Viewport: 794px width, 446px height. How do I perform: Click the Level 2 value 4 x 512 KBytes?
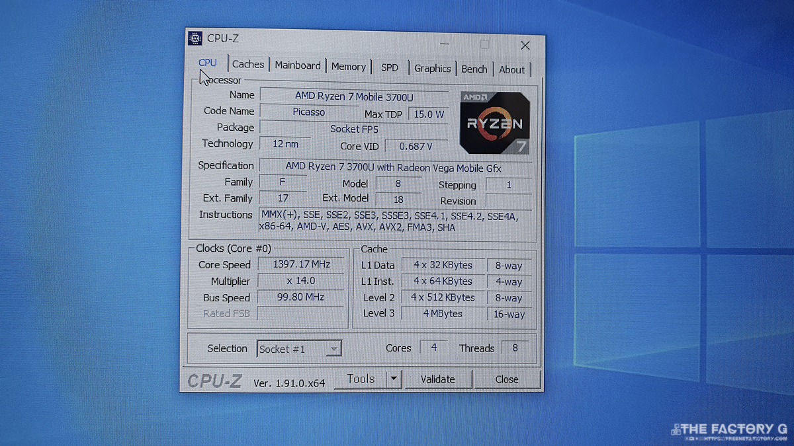click(443, 297)
